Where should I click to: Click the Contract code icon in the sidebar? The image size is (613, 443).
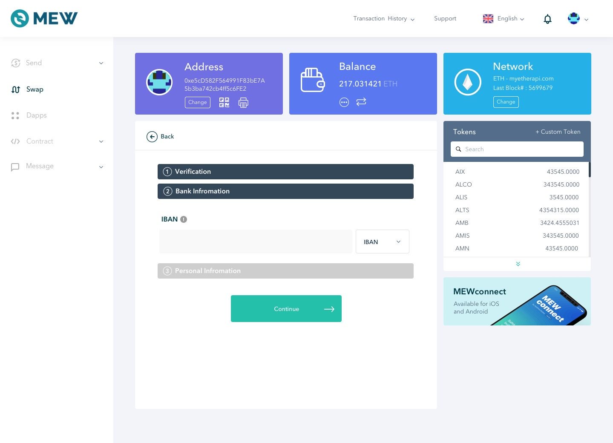click(x=15, y=141)
